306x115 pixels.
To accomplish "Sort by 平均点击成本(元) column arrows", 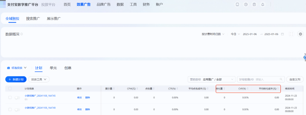I will (x=208, y=89).
